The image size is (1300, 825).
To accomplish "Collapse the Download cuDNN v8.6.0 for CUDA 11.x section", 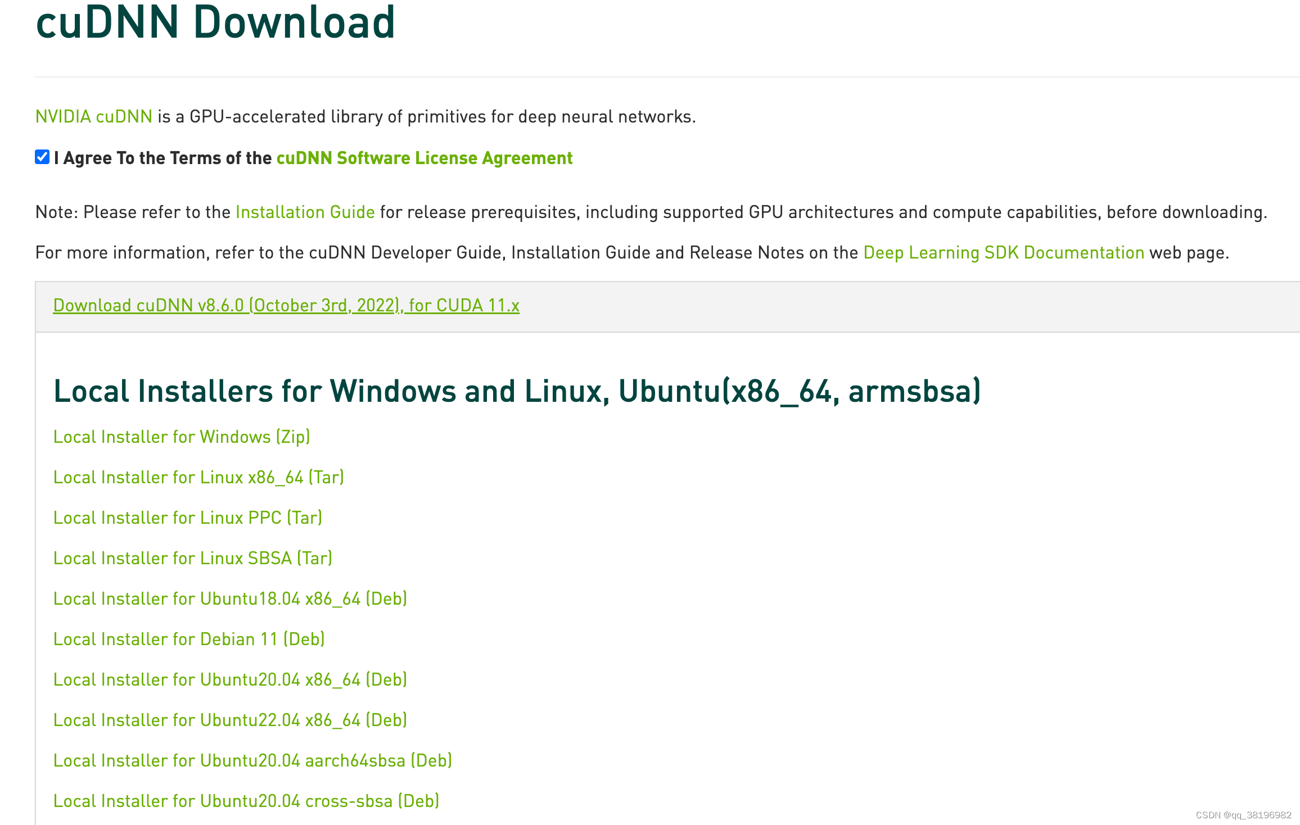I will click(x=286, y=305).
